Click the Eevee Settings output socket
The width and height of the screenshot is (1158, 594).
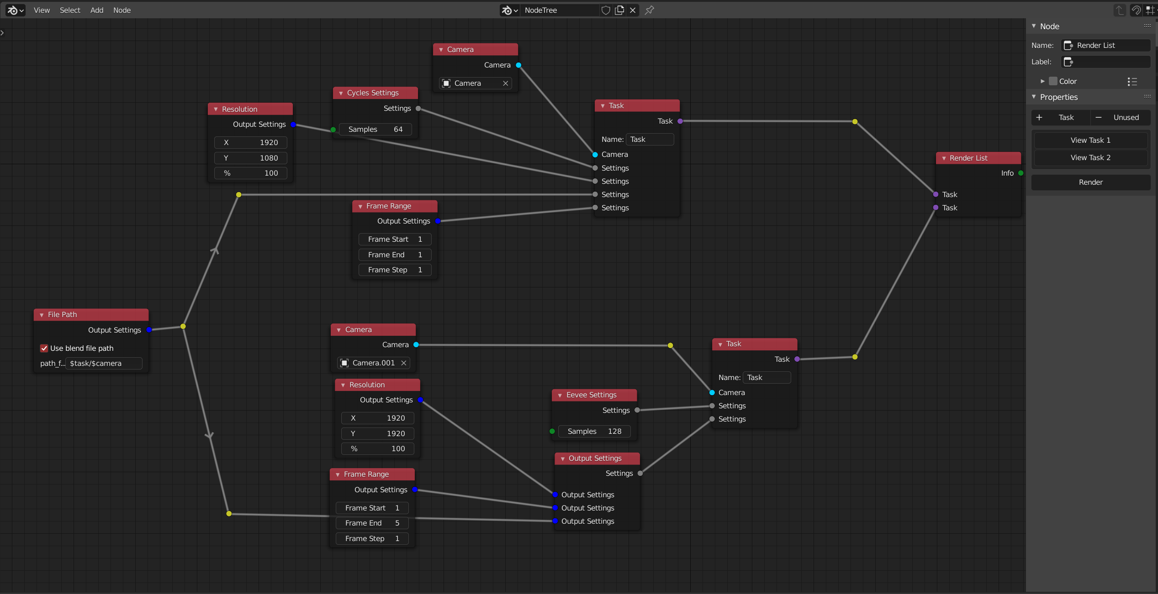click(x=637, y=410)
